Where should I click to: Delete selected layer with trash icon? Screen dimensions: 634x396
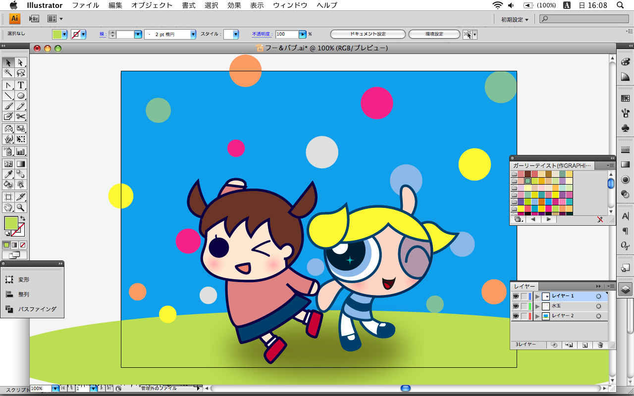600,345
